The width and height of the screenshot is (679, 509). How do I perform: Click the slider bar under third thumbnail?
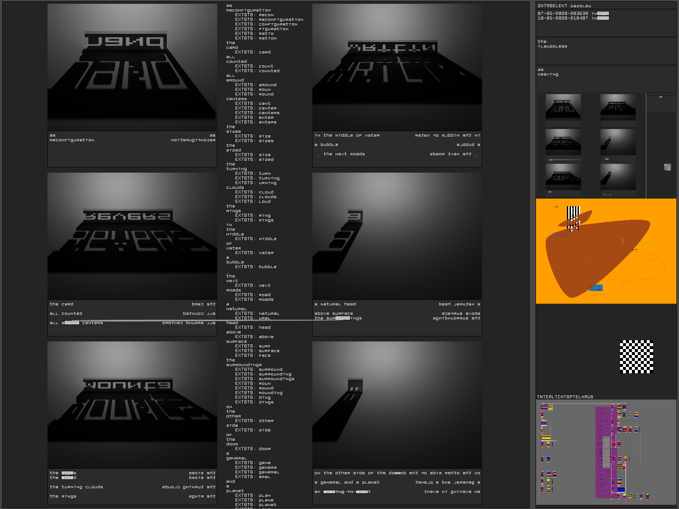click(569, 160)
